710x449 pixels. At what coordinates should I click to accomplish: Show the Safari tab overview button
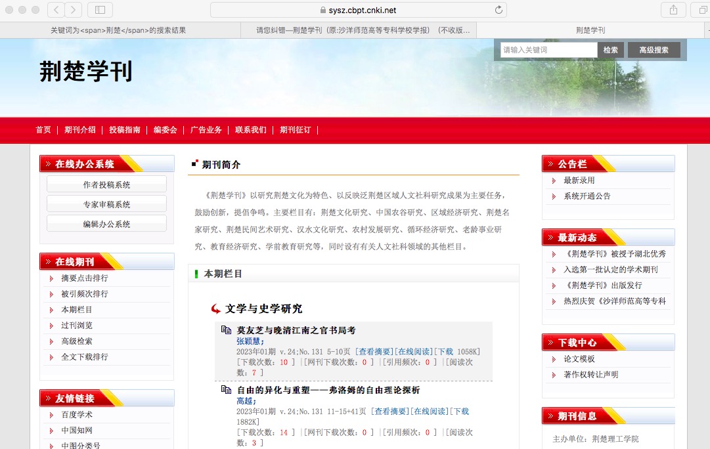[x=702, y=10]
